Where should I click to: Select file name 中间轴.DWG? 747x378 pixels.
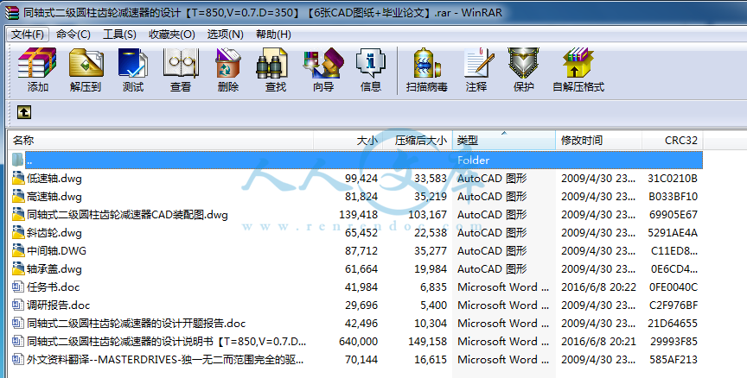tap(57, 251)
